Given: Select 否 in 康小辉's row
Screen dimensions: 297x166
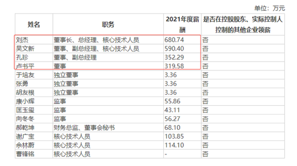Looking at the screenshot, I should pos(205,101).
